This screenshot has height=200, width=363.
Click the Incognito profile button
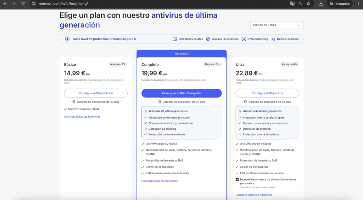pyautogui.click(x=339, y=4)
